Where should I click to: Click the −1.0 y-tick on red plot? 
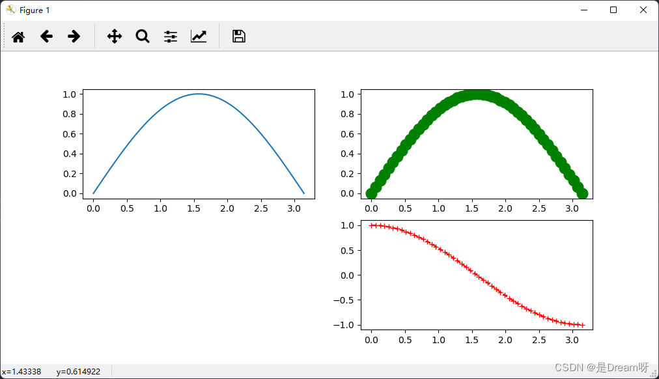[344, 325]
